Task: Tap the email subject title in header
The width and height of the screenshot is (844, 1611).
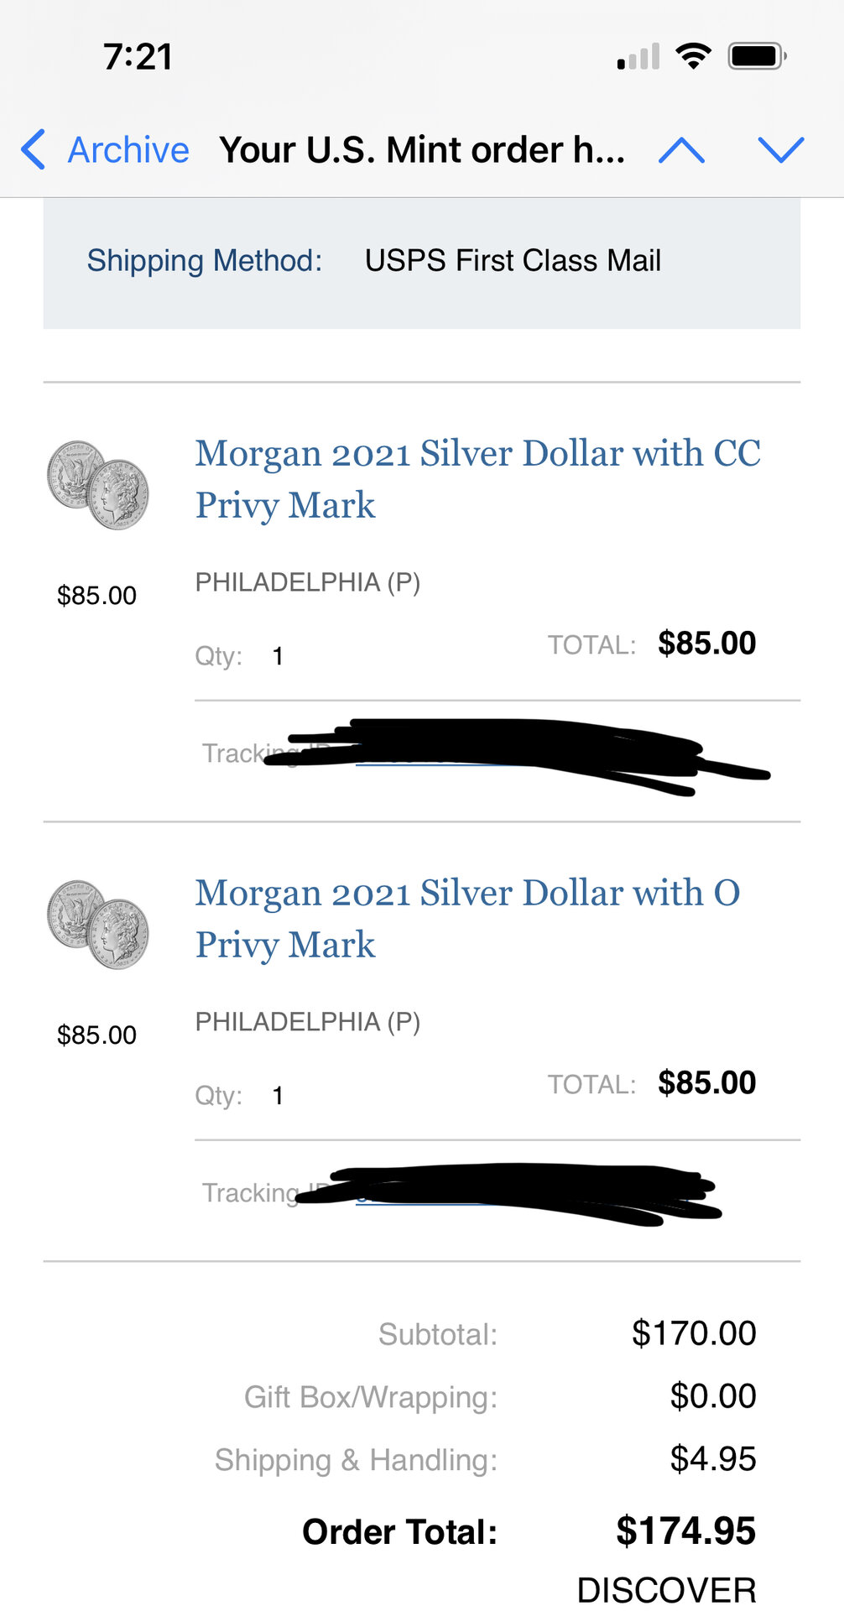Action: [422, 150]
